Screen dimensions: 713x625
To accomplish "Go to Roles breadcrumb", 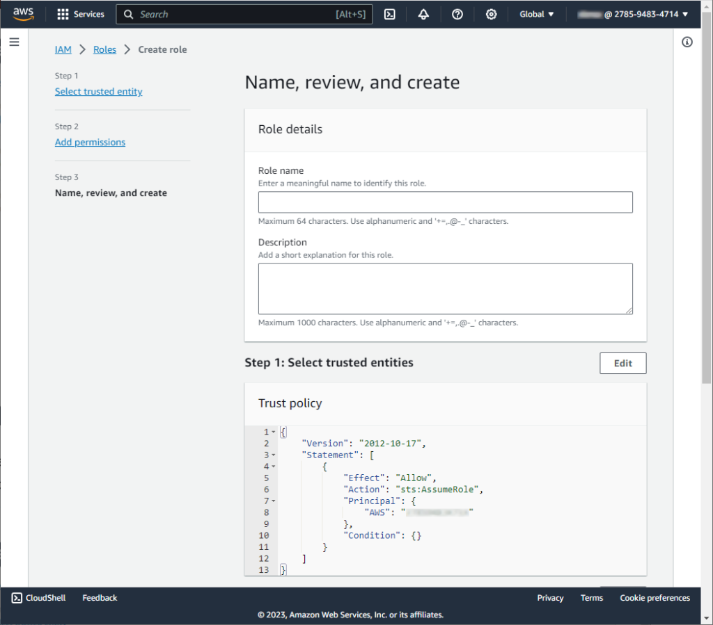I will point(104,49).
